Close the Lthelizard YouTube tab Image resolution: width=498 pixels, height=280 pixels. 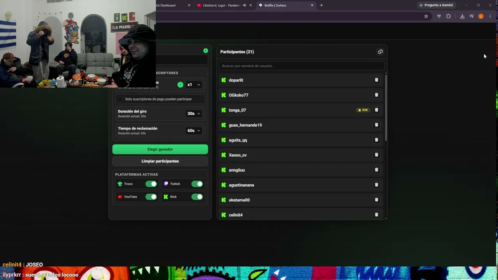coord(251,5)
